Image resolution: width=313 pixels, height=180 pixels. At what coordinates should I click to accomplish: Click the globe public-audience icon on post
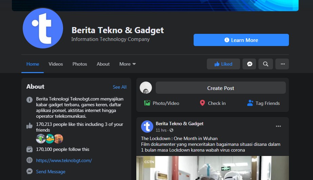click(171, 130)
